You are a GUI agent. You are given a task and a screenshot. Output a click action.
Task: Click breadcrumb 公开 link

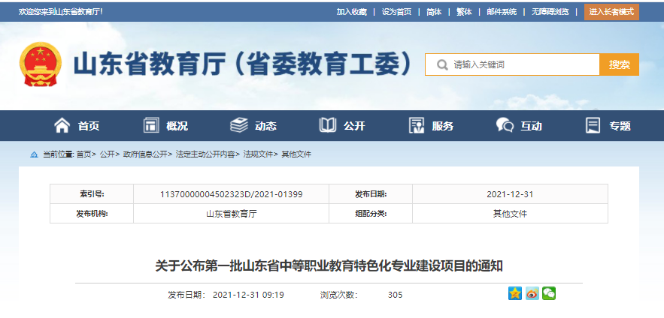[107, 154]
